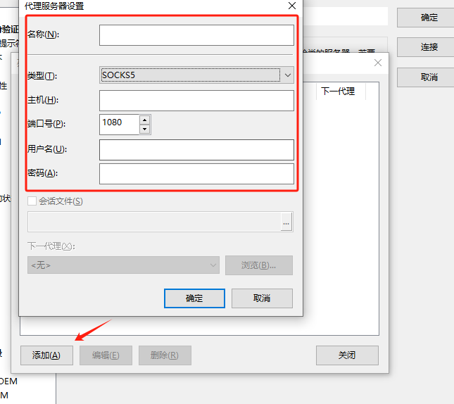Click the port number field showing 1080
This screenshot has height=404, width=454.
coord(119,123)
